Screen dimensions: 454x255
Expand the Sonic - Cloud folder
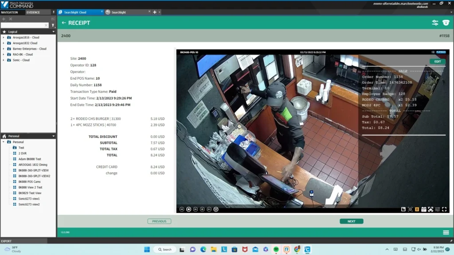[x=4, y=60]
